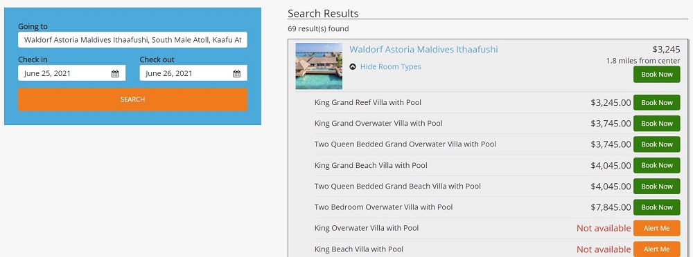693x257 pixels.
Task: Book King Grand Overwater Villa with Pool
Action: [657, 124]
